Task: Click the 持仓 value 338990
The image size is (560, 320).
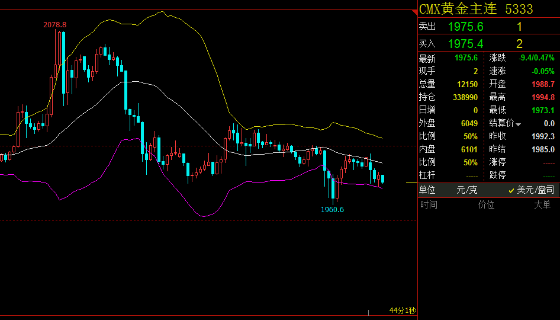Action: tap(465, 97)
